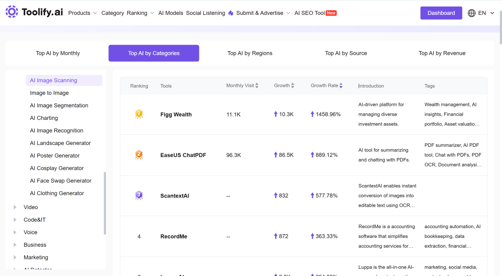Click the sidebar category list scrollbar
This screenshot has height=276, width=502.
(105, 204)
